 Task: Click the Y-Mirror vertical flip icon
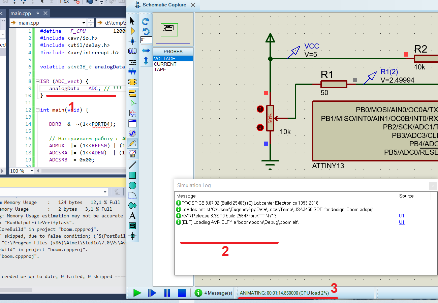[x=146, y=61]
